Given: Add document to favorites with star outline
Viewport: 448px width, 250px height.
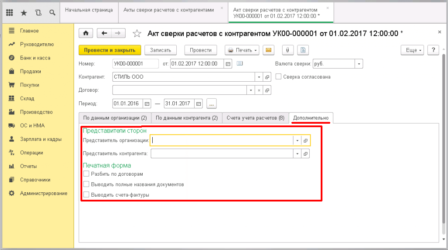Looking at the screenshot, I should coord(137,34).
